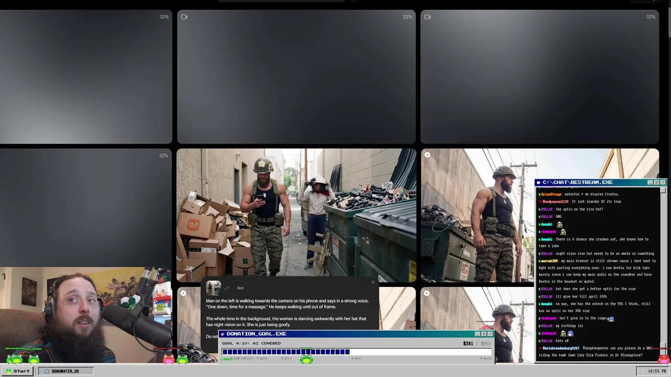Select the middle top generating video tile
Viewport: 671px width, 377px height.
(296, 76)
